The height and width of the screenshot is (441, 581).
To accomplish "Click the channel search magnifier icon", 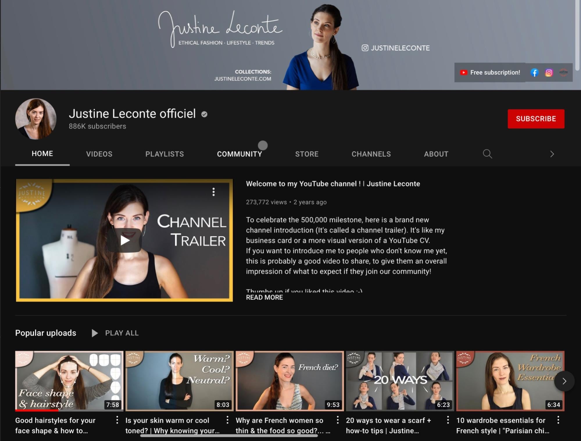I will coord(487,154).
